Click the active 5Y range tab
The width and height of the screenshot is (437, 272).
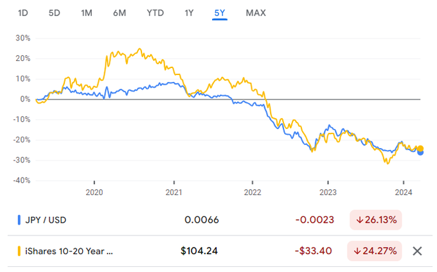click(220, 13)
